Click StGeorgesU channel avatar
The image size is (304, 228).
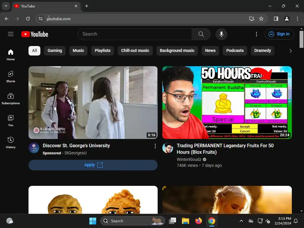click(34, 148)
